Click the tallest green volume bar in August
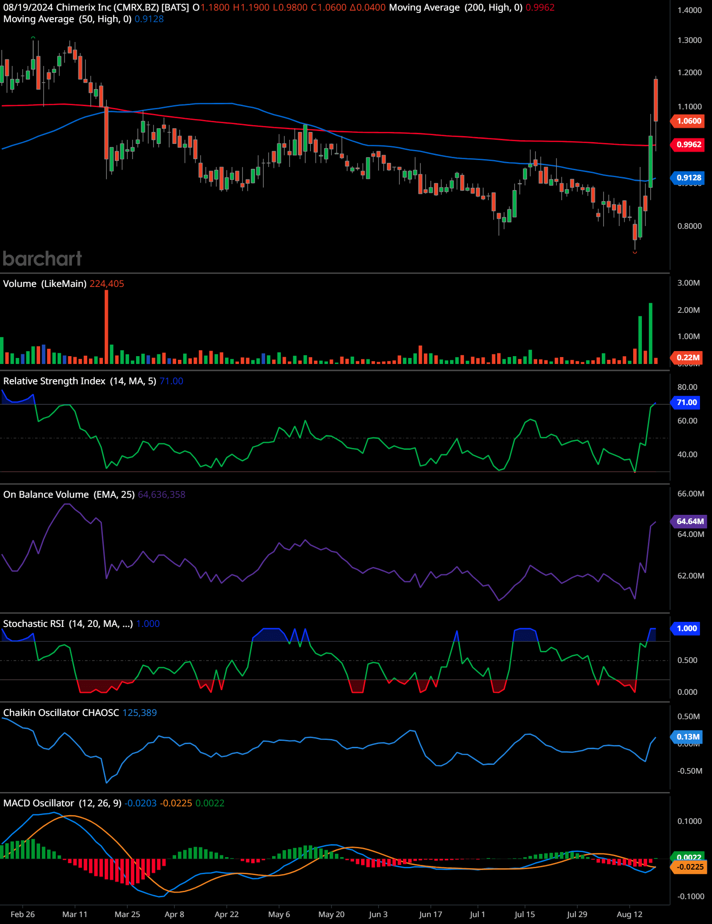The image size is (712, 924). coord(651,334)
